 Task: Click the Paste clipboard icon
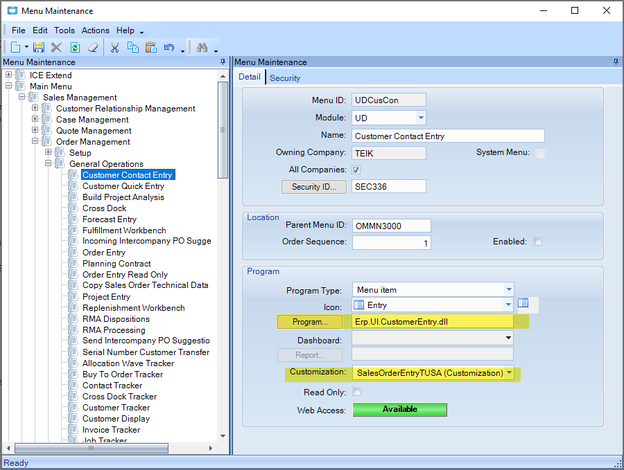151,47
